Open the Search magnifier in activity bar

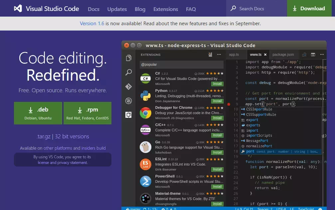(129, 72)
